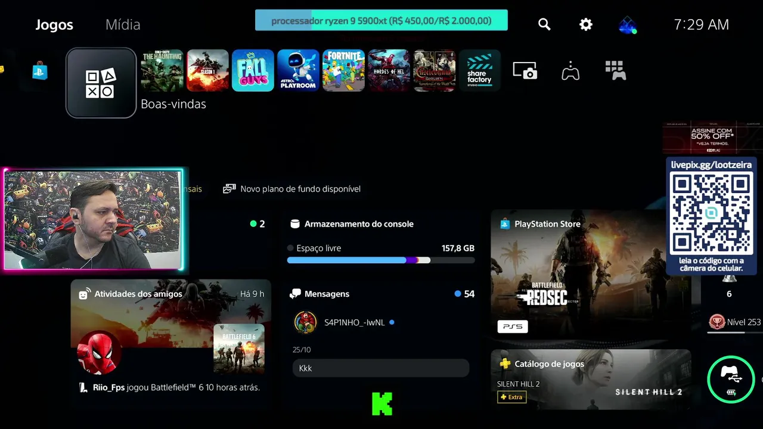Click the Mensagens chat bubble icon
Image resolution: width=763 pixels, height=429 pixels.
pos(295,294)
